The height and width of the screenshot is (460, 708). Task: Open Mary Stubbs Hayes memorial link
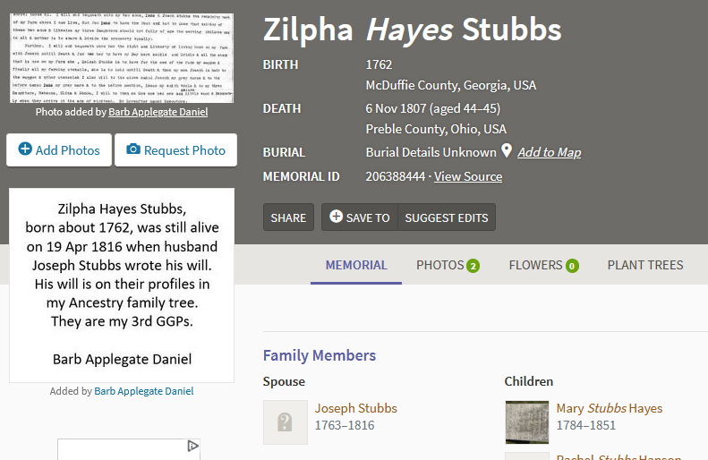609,408
